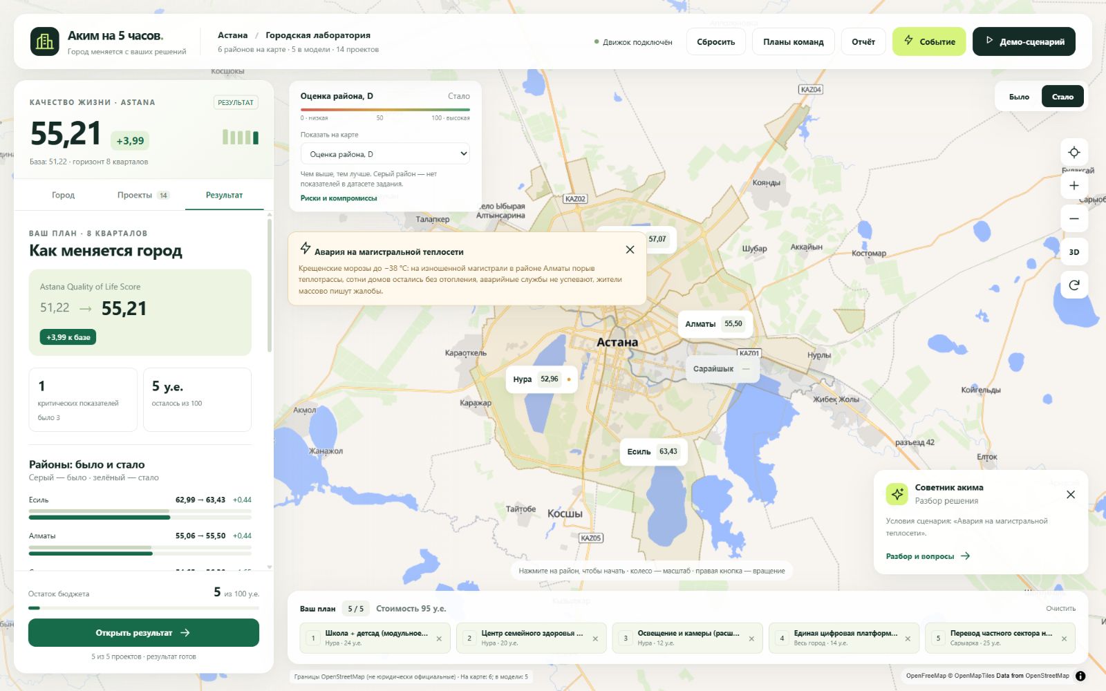Screen dimensions: 1106x691
Task: Open Разбор и вопросы link
Action: click(x=928, y=556)
